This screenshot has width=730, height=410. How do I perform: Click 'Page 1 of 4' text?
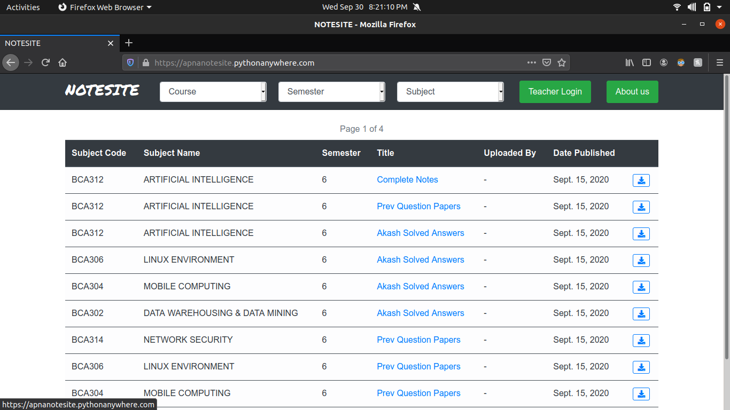[x=362, y=129]
